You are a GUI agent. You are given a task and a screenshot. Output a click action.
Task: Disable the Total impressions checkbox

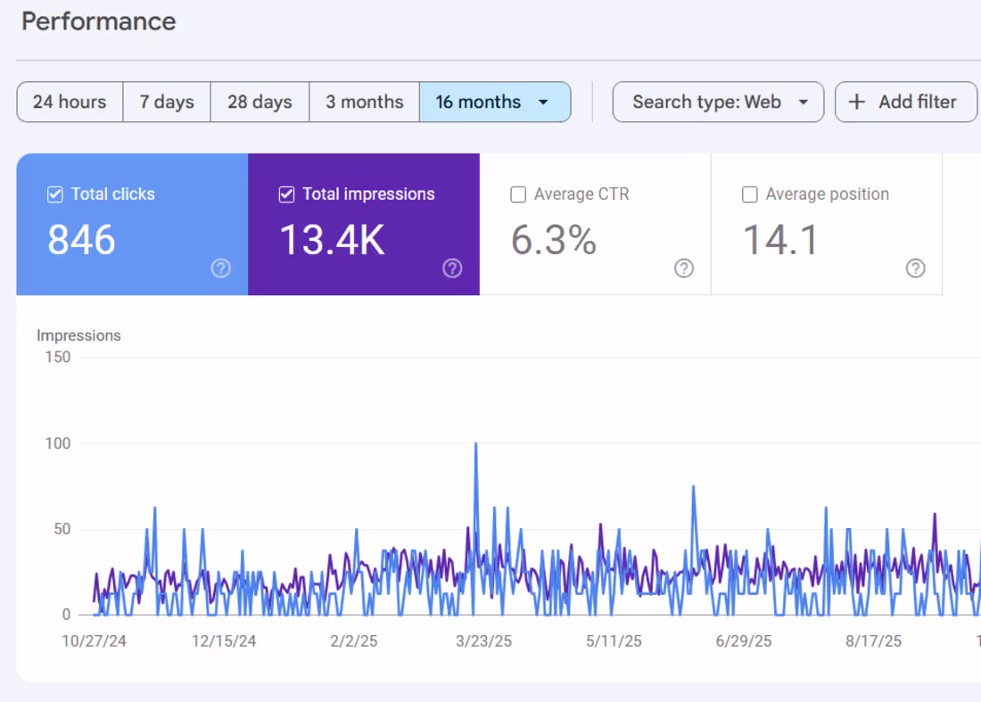coord(286,194)
